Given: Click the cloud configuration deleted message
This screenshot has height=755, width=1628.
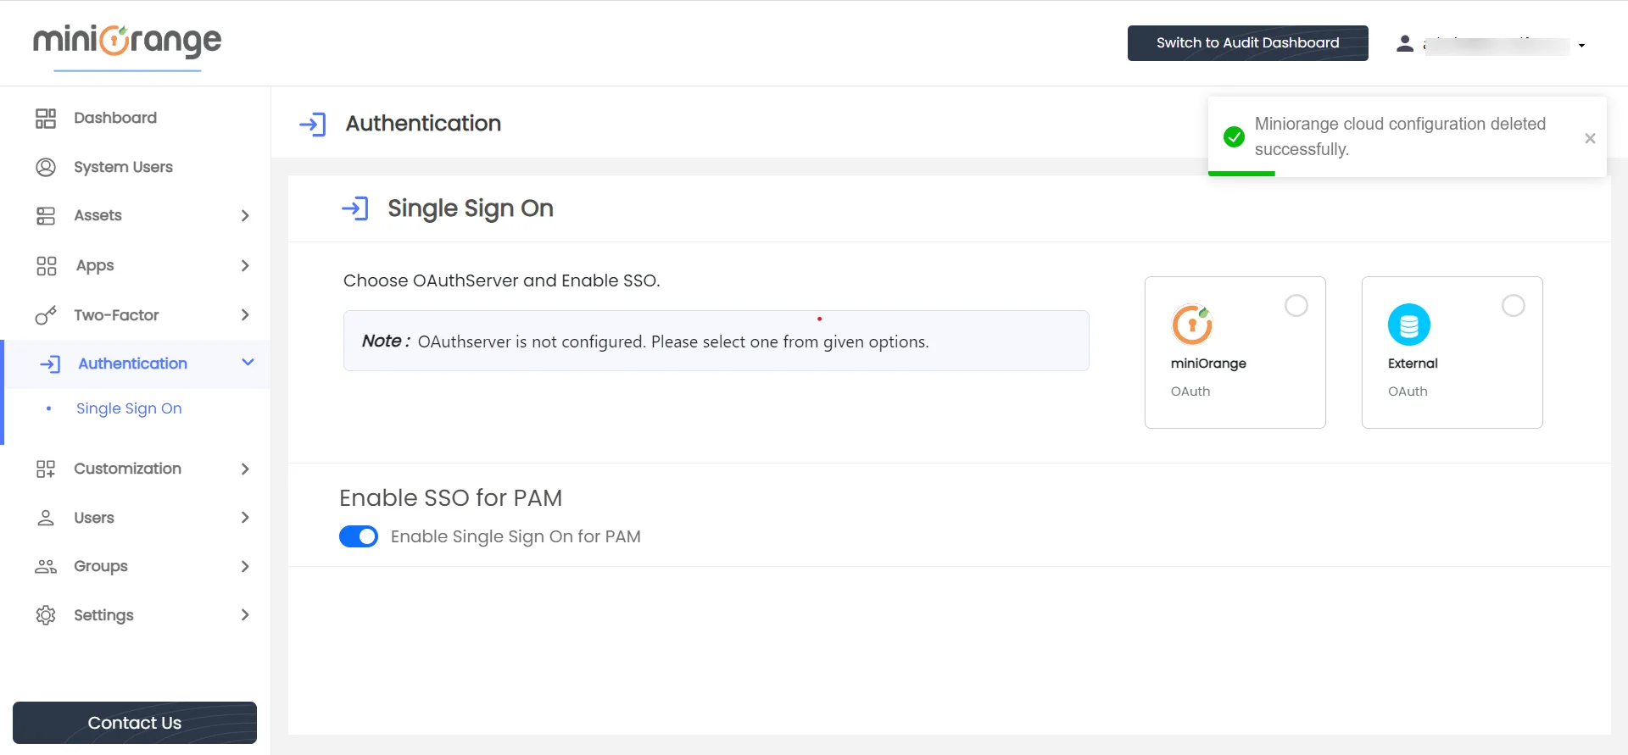Looking at the screenshot, I should 1400,136.
